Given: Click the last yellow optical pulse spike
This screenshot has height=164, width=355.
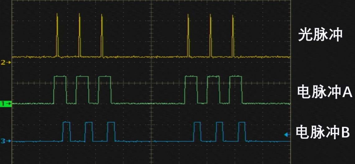Looking at the screenshot, I should coord(233,37).
